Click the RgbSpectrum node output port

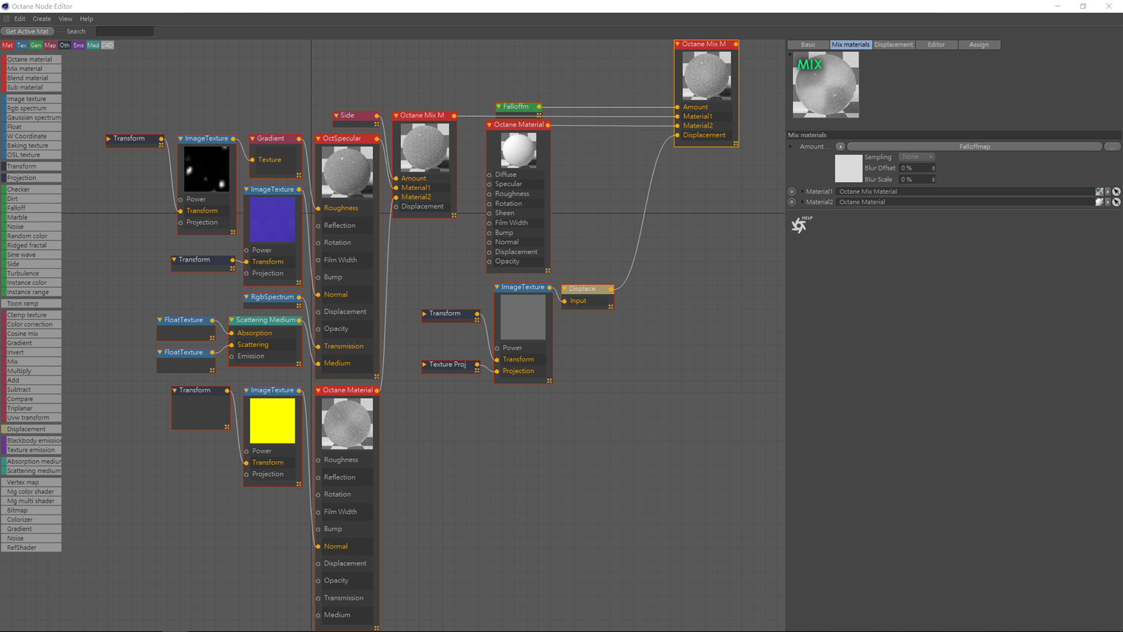(x=299, y=297)
